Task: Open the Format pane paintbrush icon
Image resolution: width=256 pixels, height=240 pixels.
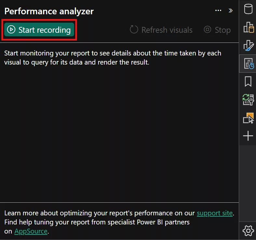Action: click(248, 45)
